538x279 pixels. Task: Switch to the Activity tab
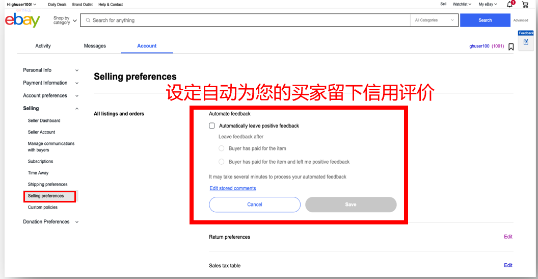click(x=43, y=46)
